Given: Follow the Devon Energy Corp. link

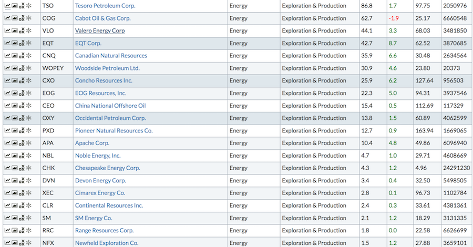Looking at the screenshot, I should pos(100,180).
